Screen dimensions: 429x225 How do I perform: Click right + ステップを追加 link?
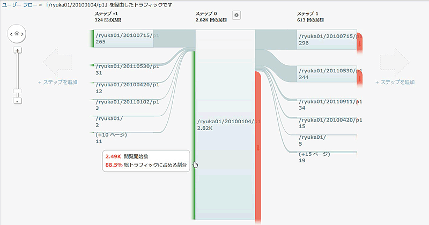tap(395, 82)
